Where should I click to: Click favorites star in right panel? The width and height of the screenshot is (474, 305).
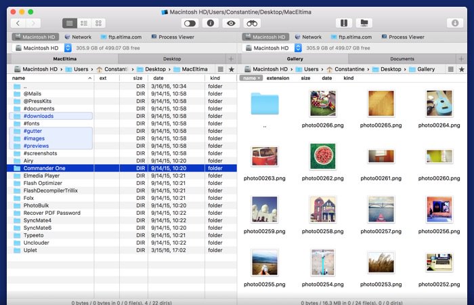click(462, 69)
